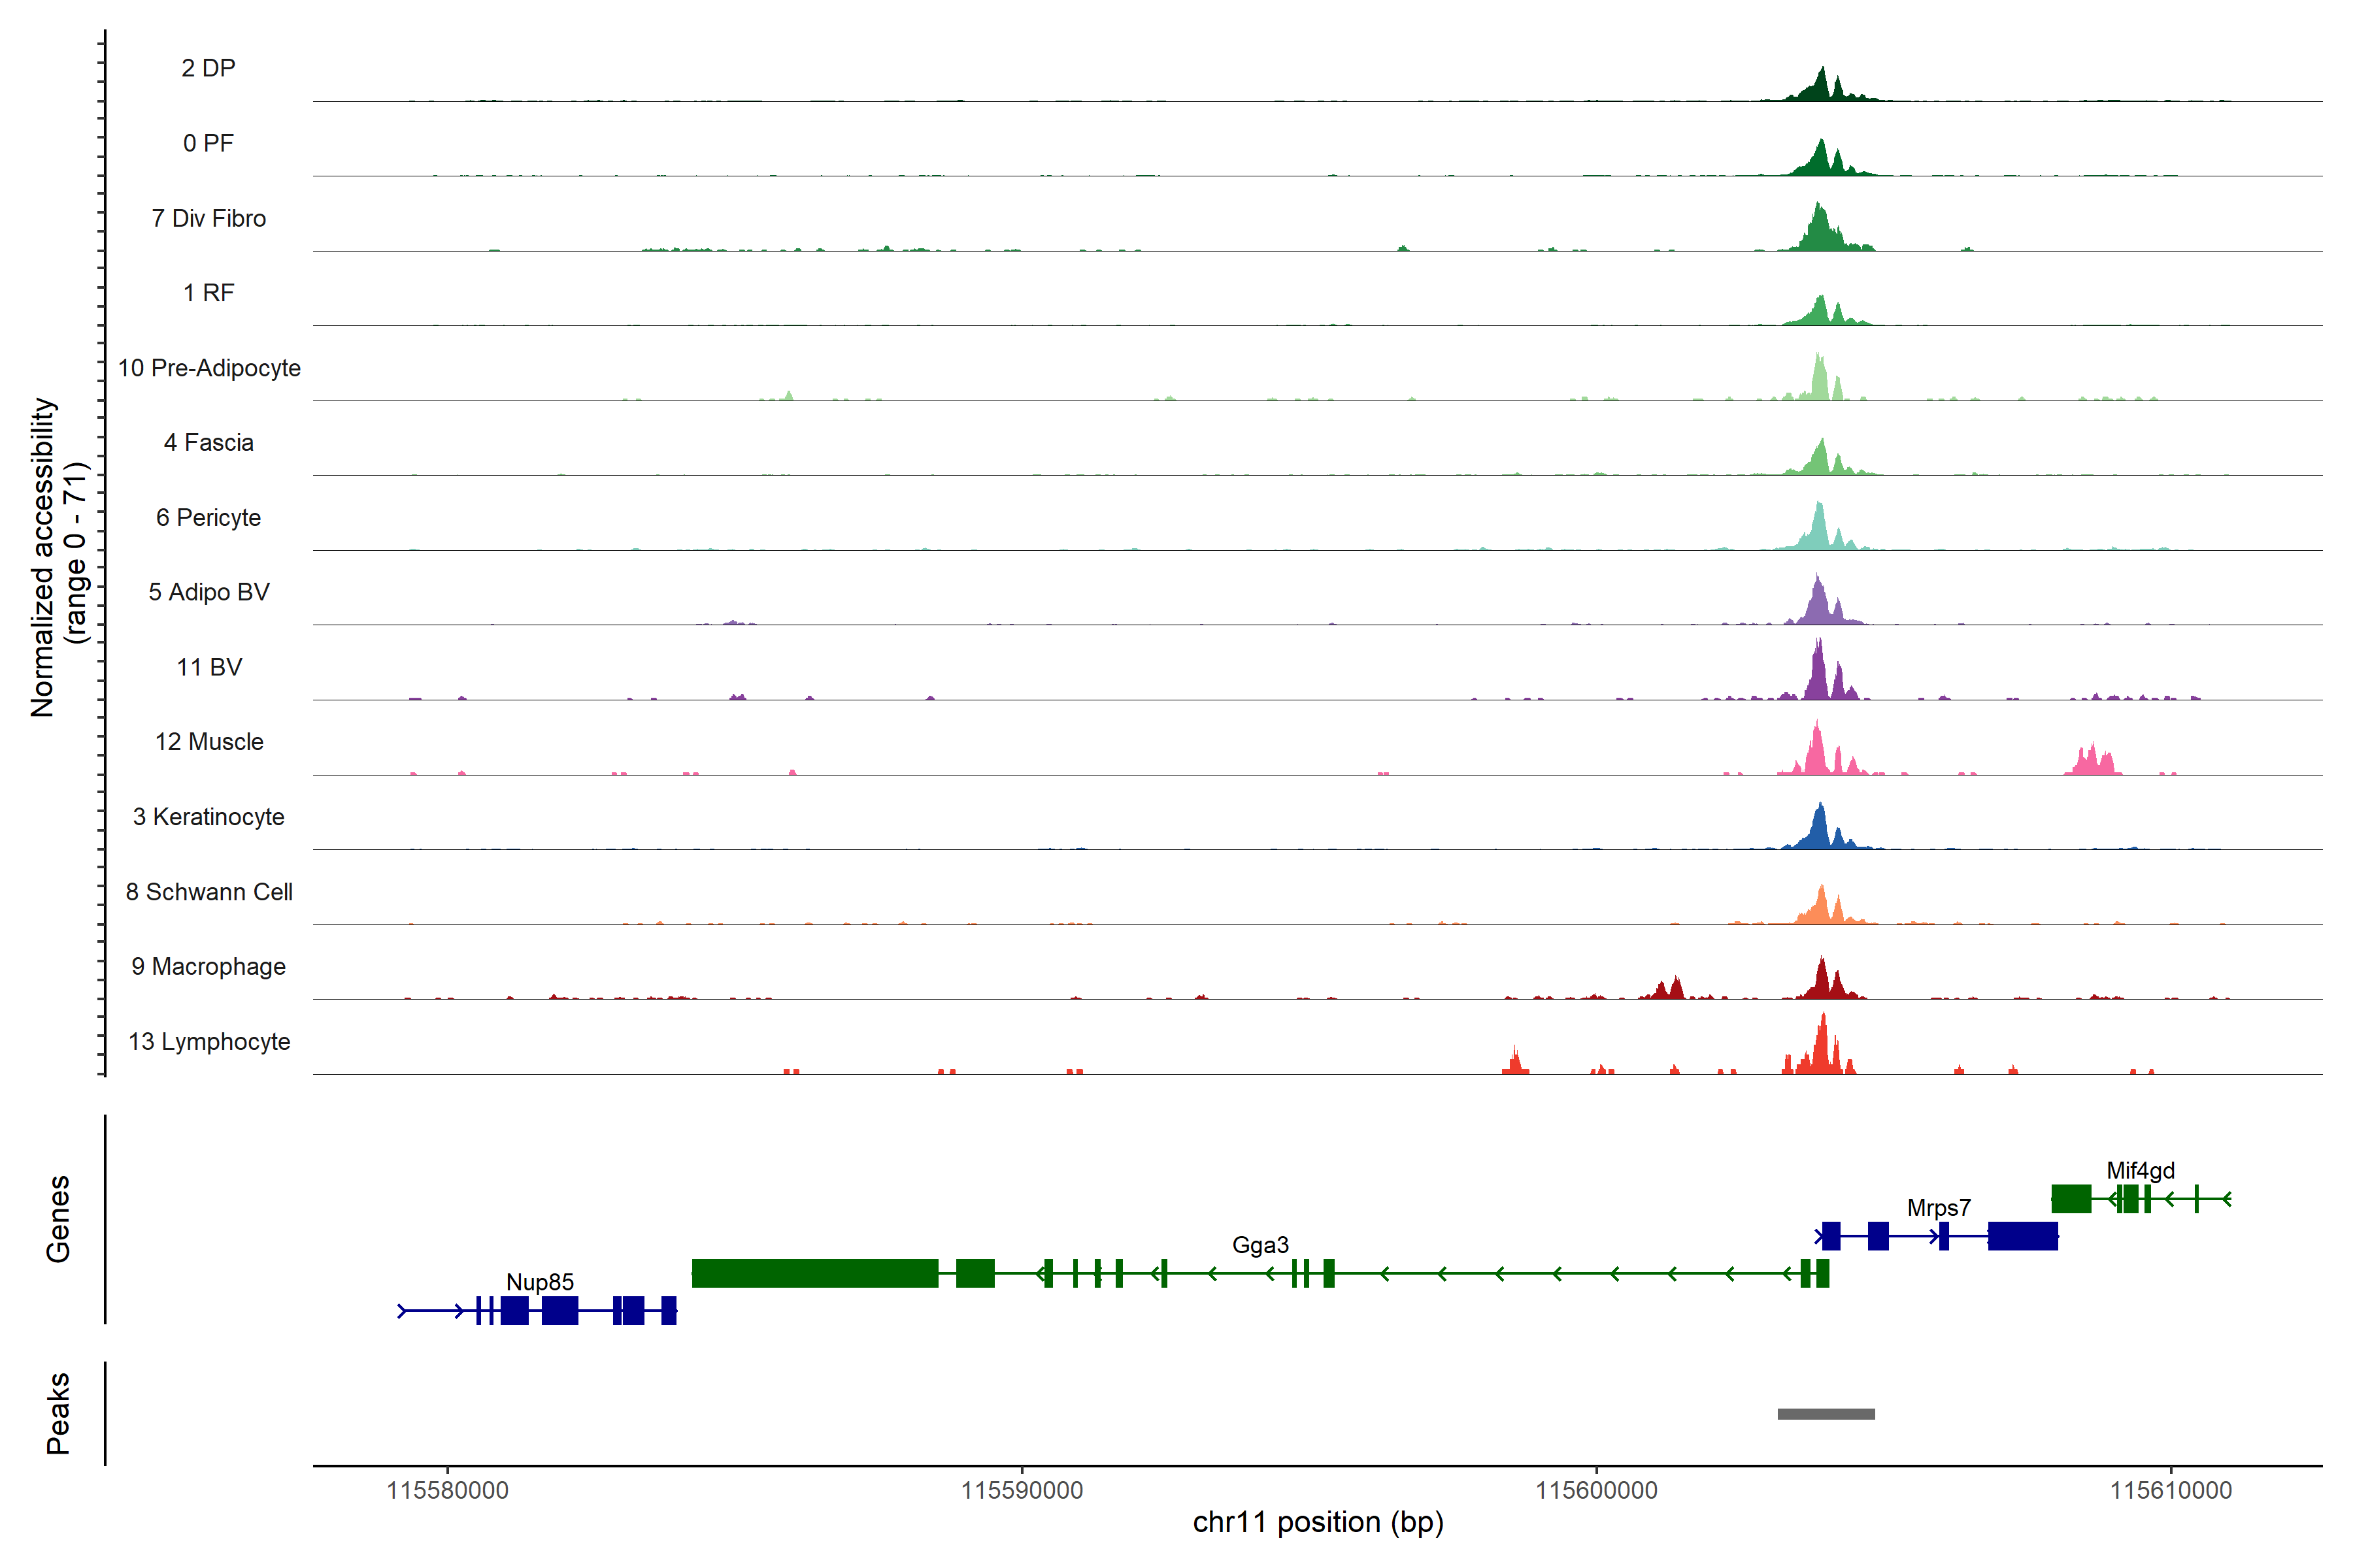Click the Nup85 gene label

[x=539, y=1282]
